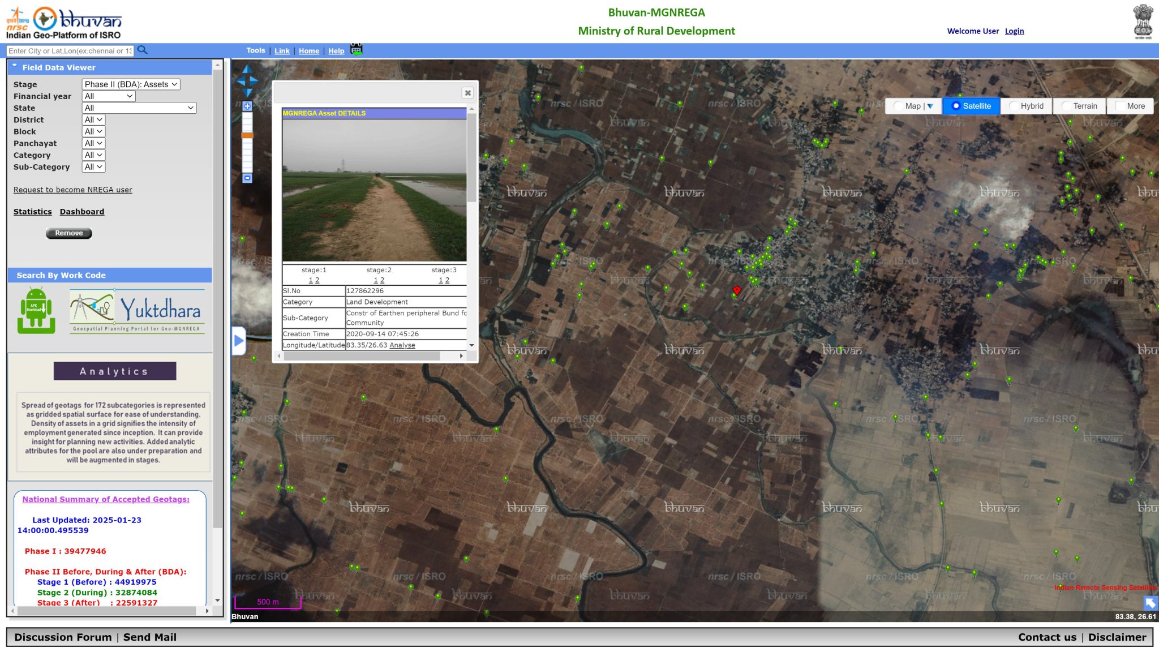Open the Stage dropdown in Field Data Viewer
The image size is (1159, 652).
[130, 84]
